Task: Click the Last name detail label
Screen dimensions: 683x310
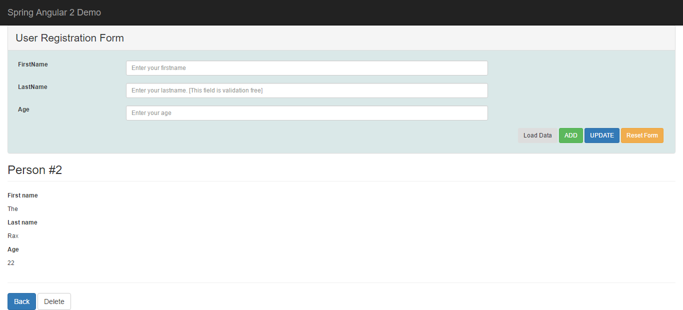Action: (x=22, y=222)
